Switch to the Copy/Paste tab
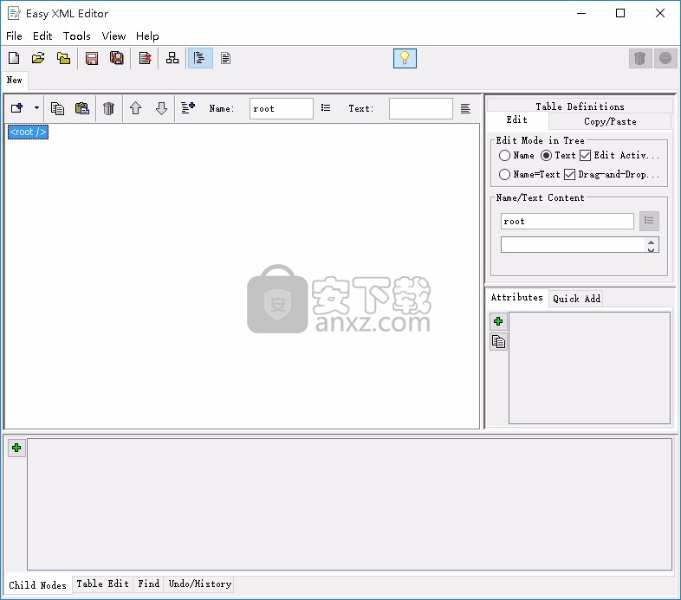Image resolution: width=681 pixels, height=600 pixels. click(x=610, y=121)
